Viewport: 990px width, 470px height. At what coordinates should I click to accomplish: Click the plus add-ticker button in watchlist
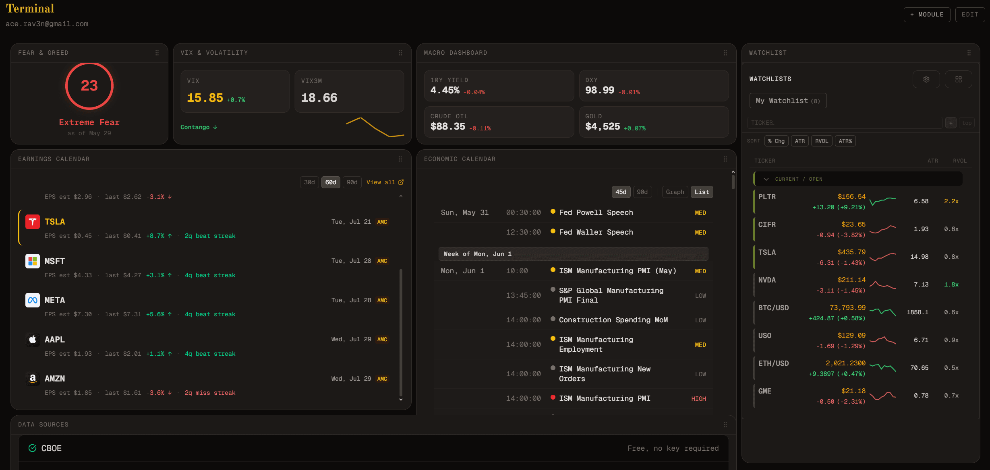coord(951,123)
